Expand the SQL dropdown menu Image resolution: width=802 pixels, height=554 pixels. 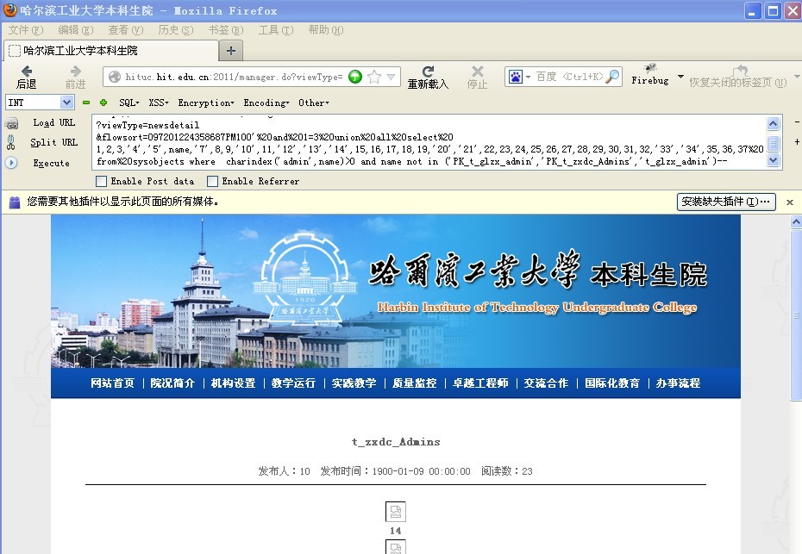point(128,103)
